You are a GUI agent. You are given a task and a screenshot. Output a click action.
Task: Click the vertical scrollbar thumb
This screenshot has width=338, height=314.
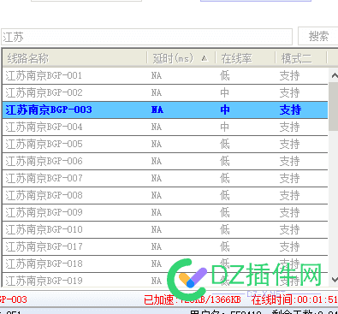point(334,107)
